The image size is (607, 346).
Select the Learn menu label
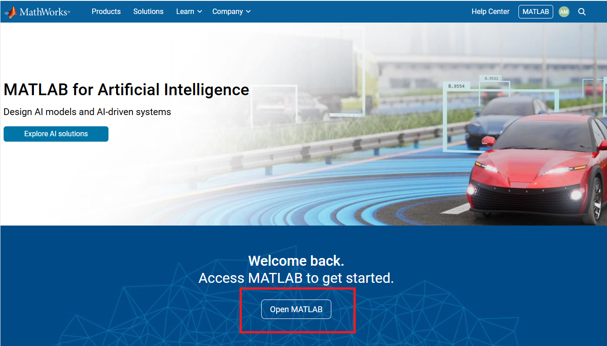(185, 12)
